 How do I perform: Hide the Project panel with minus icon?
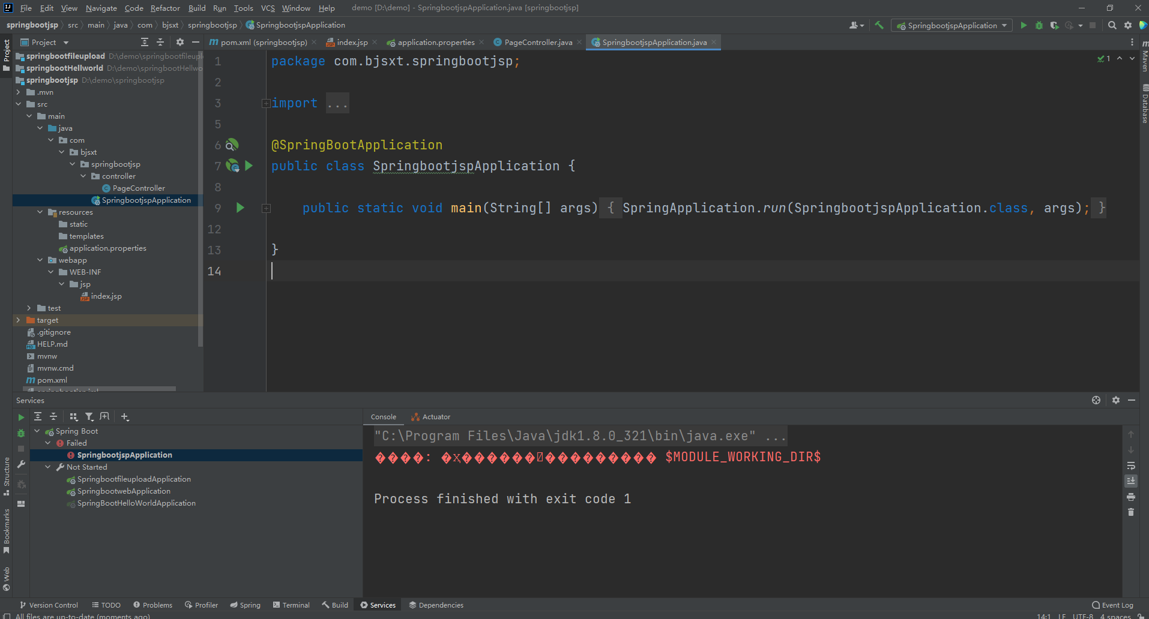[x=196, y=42]
